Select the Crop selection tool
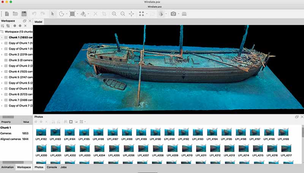 [x=104, y=14]
